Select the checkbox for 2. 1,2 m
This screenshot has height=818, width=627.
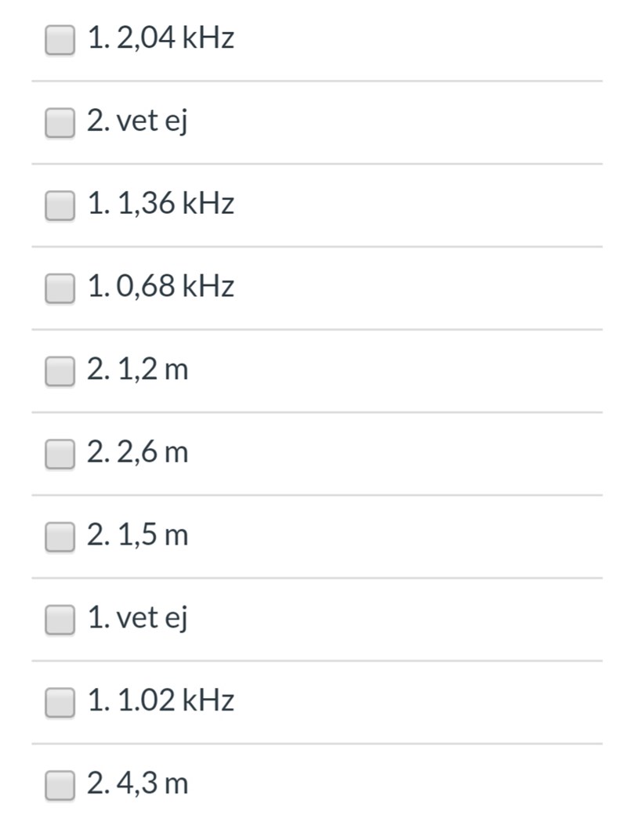pyautogui.click(x=60, y=371)
